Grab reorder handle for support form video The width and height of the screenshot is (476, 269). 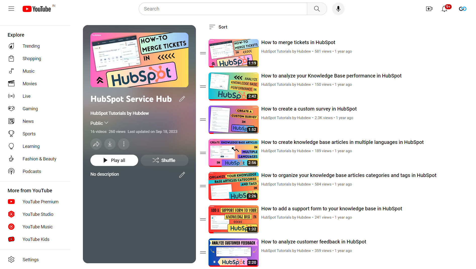click(x=203, y=219)
